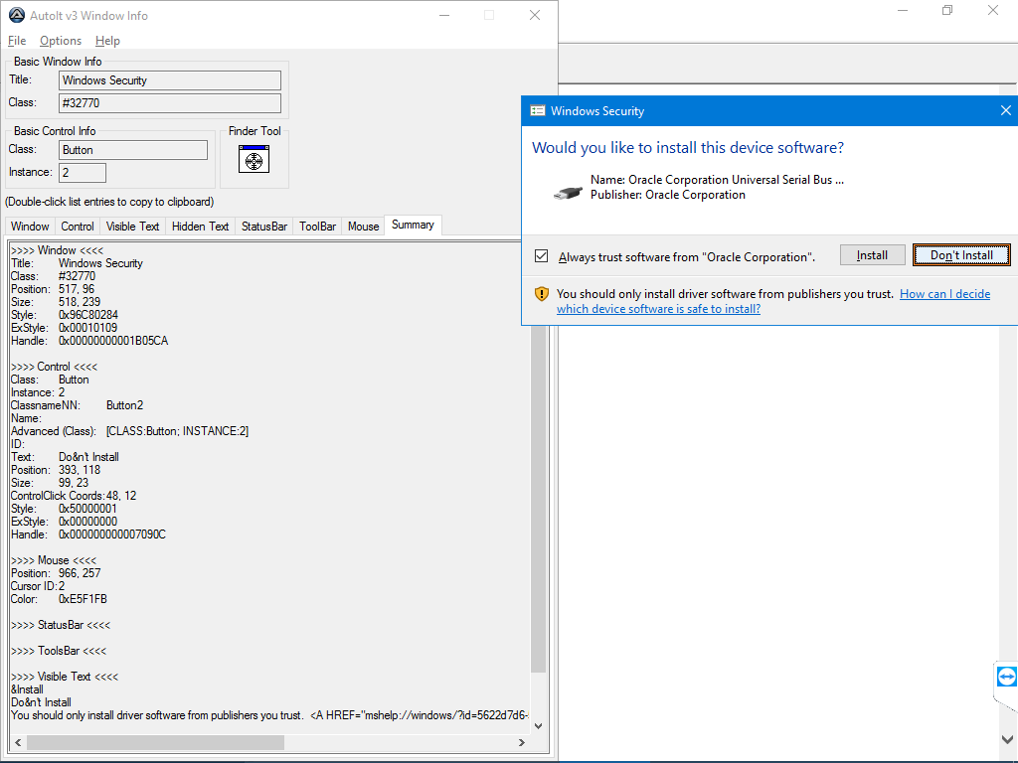Click the USB device icon in the dialog

coord(568,192)
